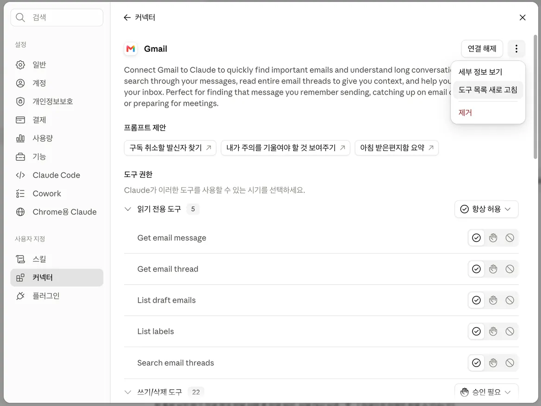541x406 pixels.
Task: Open 사용량 usage settings
Action: point(57,138)
